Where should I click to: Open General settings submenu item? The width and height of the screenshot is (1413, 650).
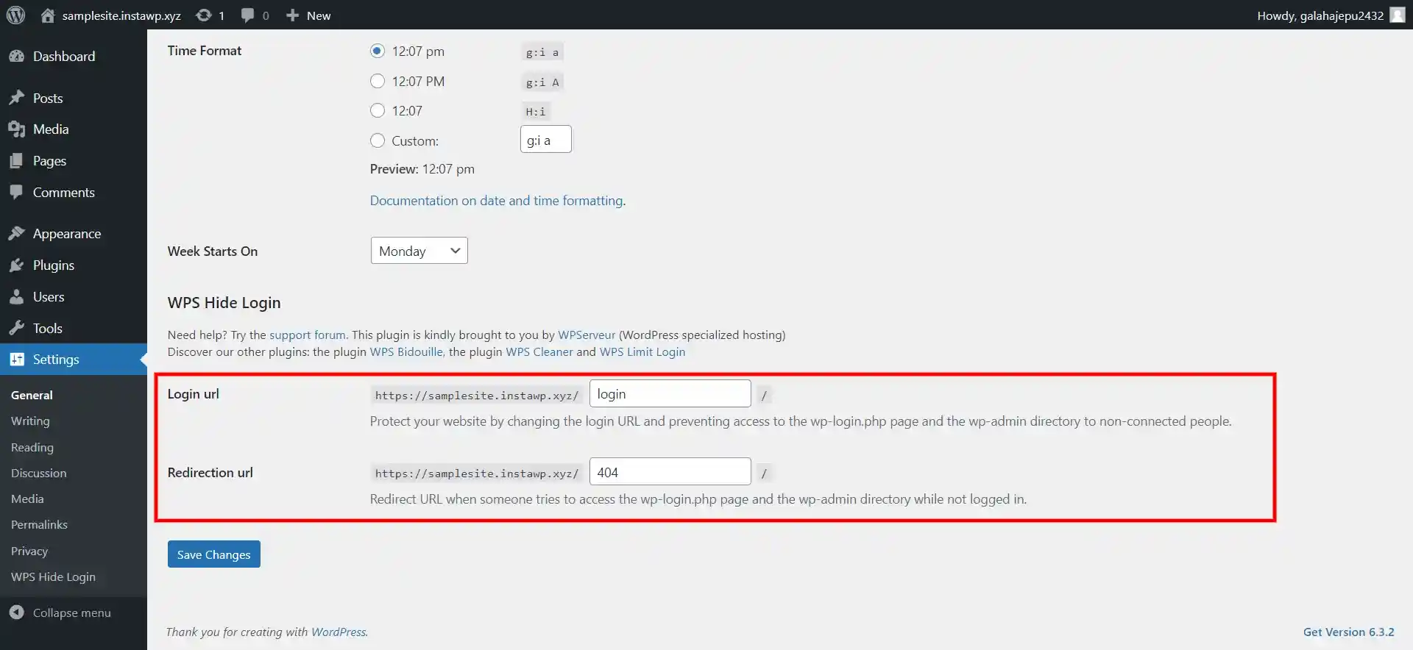32,395
